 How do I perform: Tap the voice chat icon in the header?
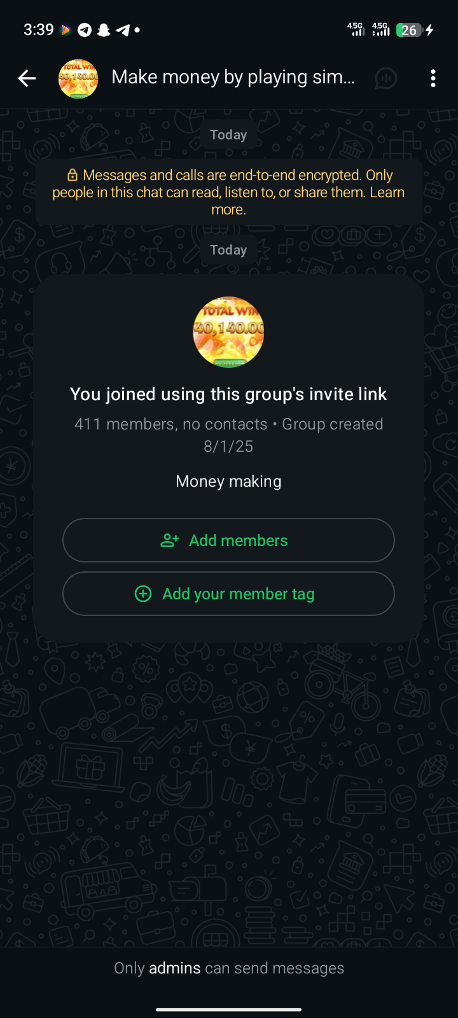click(385, 78)
